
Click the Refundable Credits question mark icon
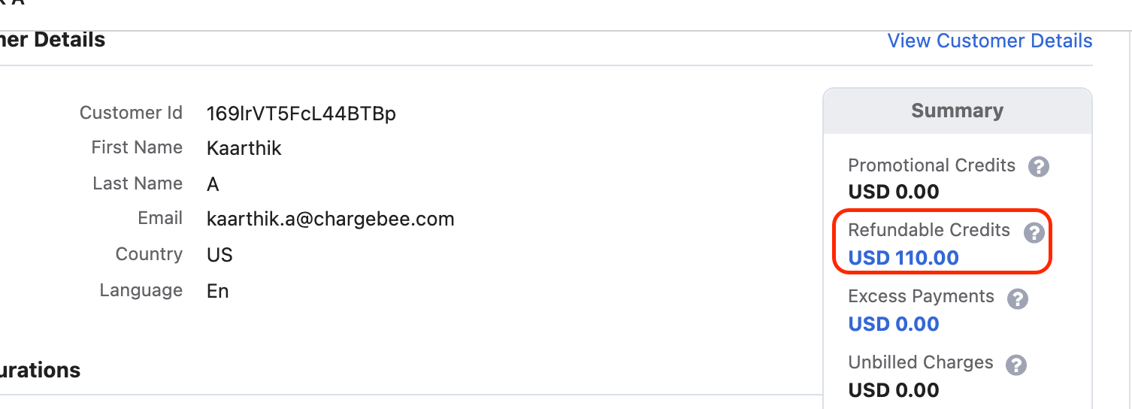1034,232
